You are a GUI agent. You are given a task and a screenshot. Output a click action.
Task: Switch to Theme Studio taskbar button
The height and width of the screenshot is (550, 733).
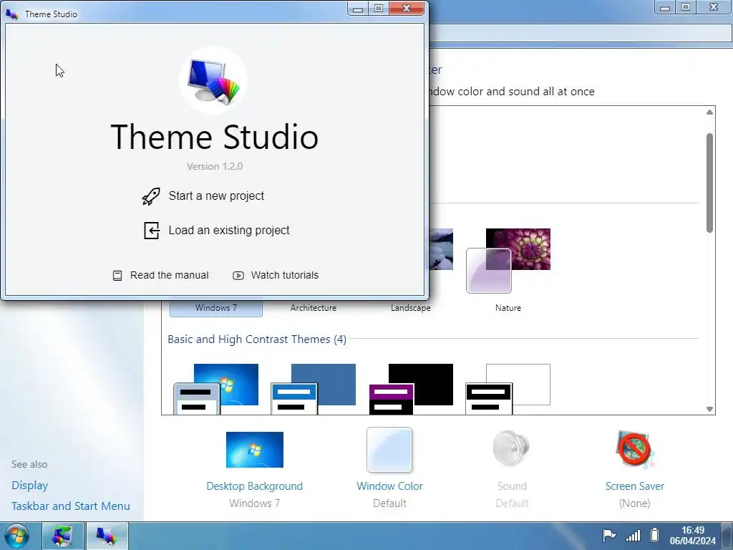(107, 536)
